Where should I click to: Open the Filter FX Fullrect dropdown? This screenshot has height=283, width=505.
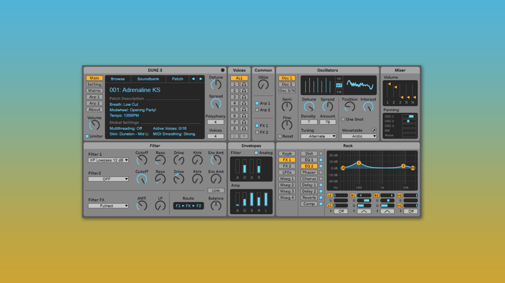(x=108, y=206)
